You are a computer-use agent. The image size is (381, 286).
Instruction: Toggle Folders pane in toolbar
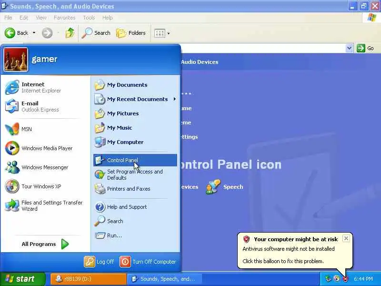131,33
